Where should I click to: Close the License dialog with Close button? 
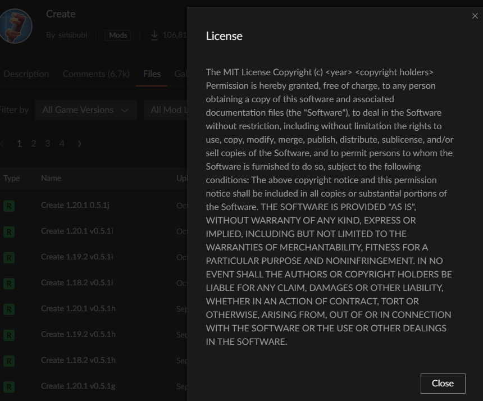point(443,383)
